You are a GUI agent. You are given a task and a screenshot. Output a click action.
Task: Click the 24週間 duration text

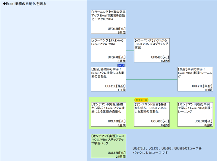121,156
